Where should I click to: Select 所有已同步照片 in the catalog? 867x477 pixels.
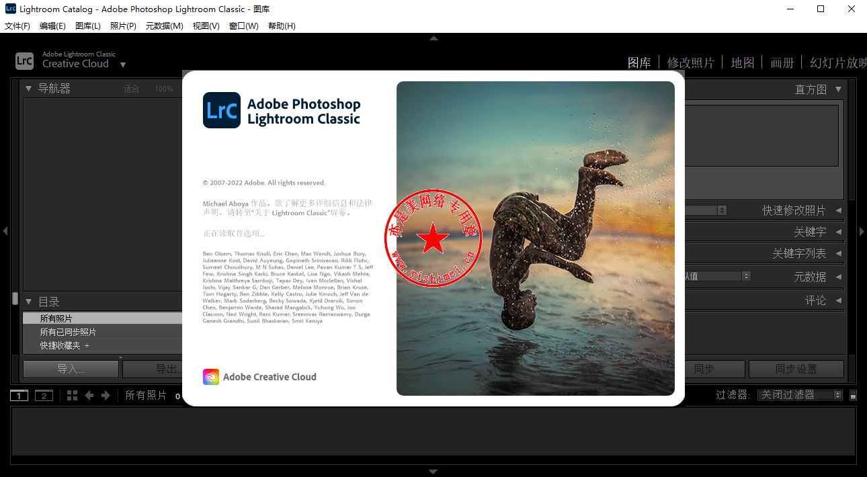pyautogui.click(x=103, y=332)
